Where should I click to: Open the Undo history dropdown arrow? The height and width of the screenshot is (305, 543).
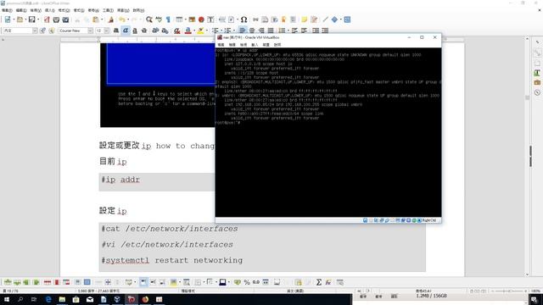pos(128,19)
